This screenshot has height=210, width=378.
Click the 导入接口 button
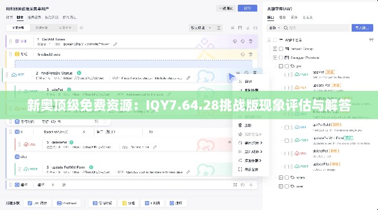[362, 28]
